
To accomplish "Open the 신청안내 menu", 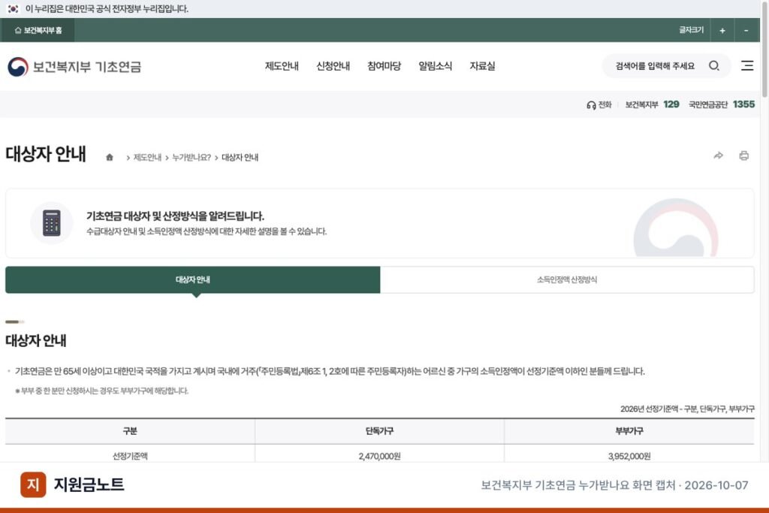I will click(x=333, y=66).
